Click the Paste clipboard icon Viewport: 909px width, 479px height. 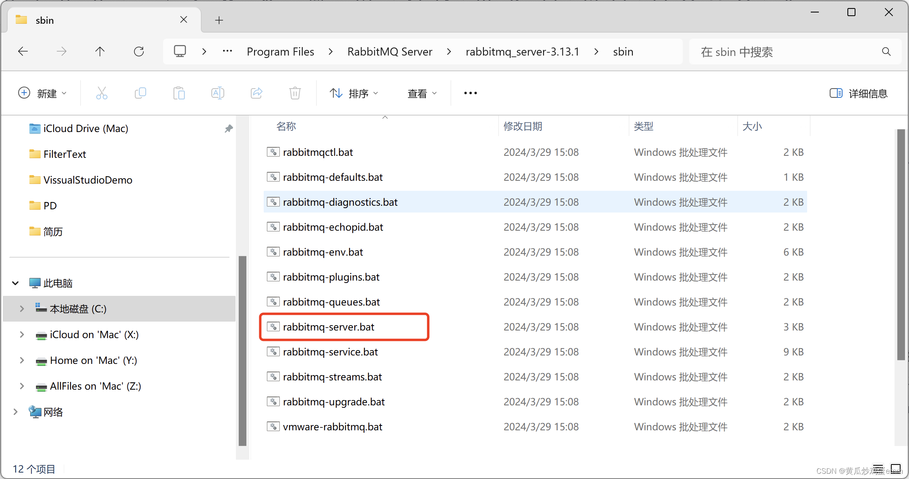point(179,93)
